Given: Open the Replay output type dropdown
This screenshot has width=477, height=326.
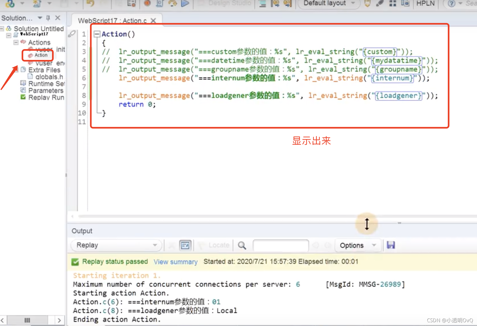Looking at the screenshot, I should point(116,245).
